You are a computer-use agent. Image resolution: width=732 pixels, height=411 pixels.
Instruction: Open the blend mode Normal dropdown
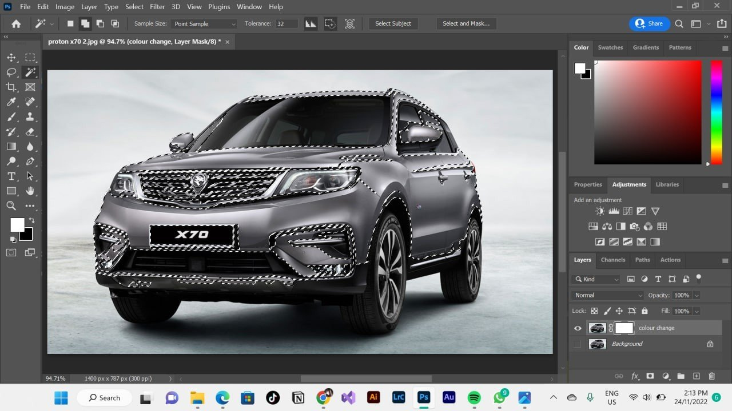click(x=607, y=295)
